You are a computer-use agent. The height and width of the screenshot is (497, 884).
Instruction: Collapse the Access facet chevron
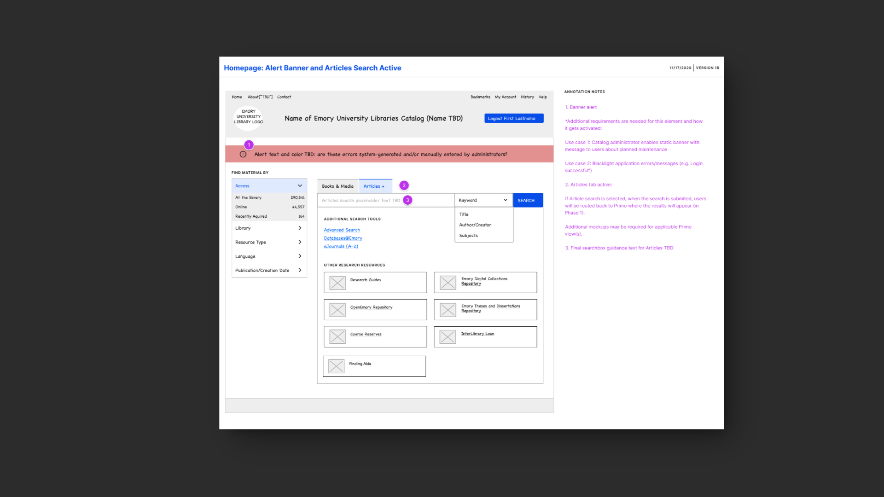(300, 186)
